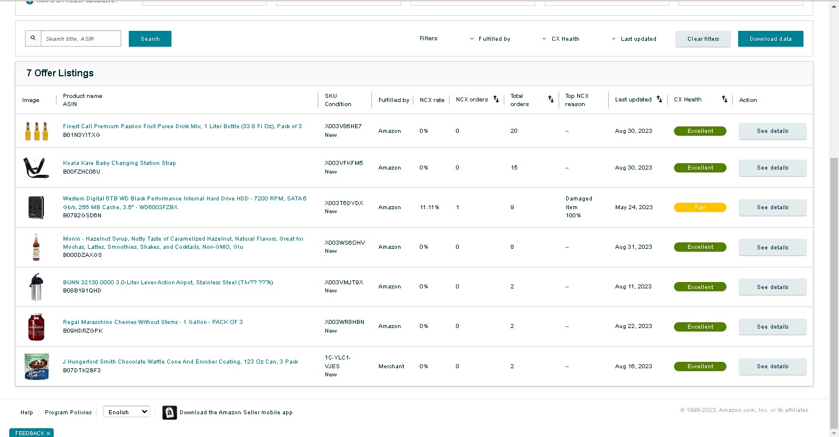This screenshot has width=839, height=437.
Task: Click the total orders value 20
Action: [514, 131]
